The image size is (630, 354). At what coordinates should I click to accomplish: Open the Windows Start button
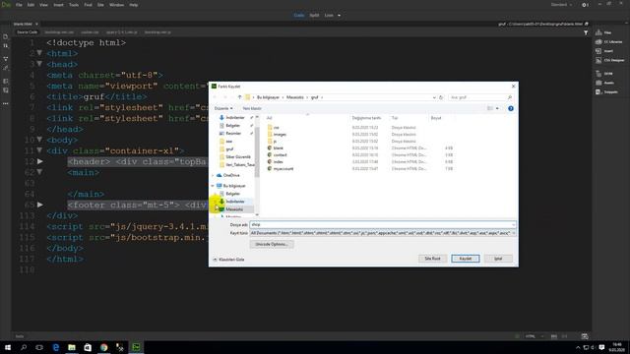pos(8,347)
